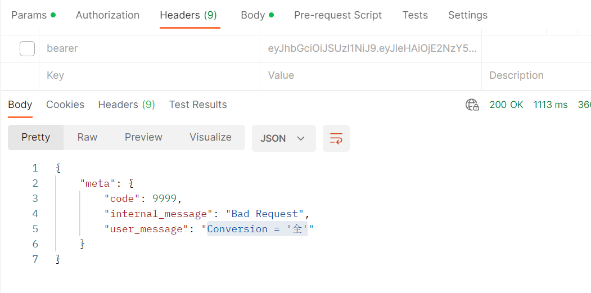Click the network globe lock icon
This screenshot has height=293, width=591.
coord(472,105)
